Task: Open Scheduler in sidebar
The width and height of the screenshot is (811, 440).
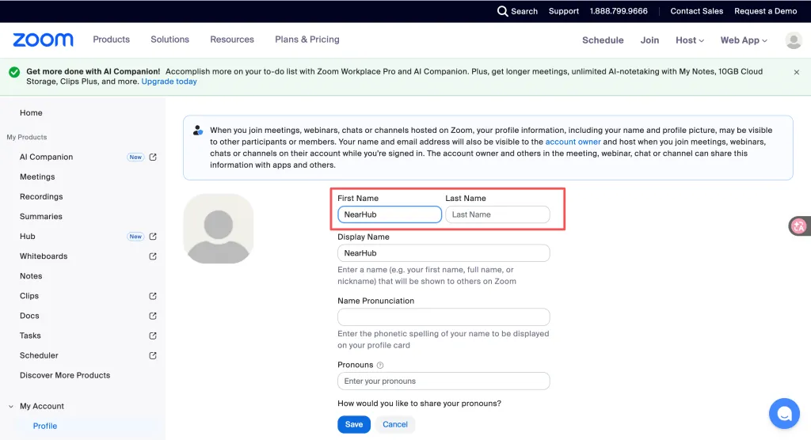Action: coord(39,356)
